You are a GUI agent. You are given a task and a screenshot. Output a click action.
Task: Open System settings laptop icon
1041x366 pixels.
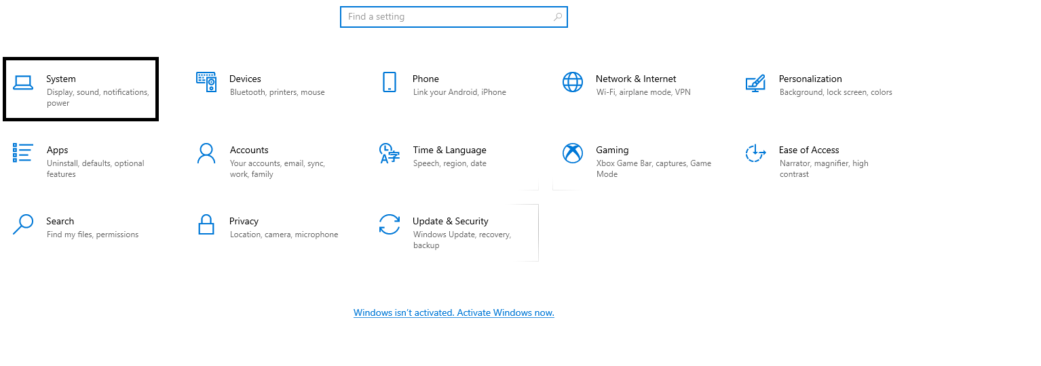[x=23, y=83]
